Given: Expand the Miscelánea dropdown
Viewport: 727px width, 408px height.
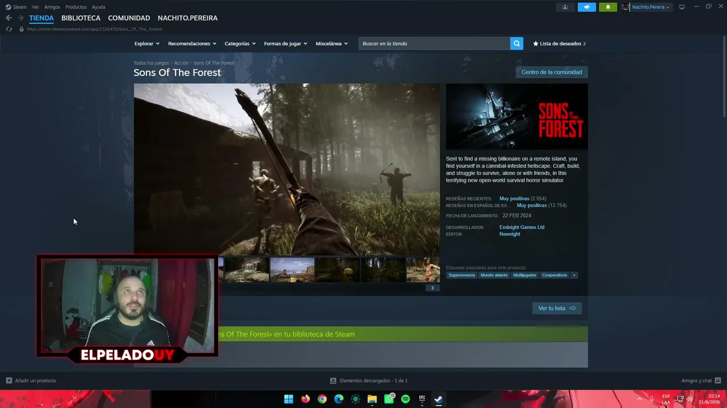Looking at the screenshot, I should 332,44.
